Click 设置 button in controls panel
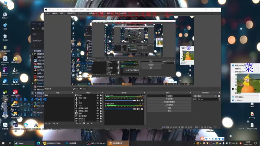The height and width of the screenshot is (146, 260). [x=169, y=108]
